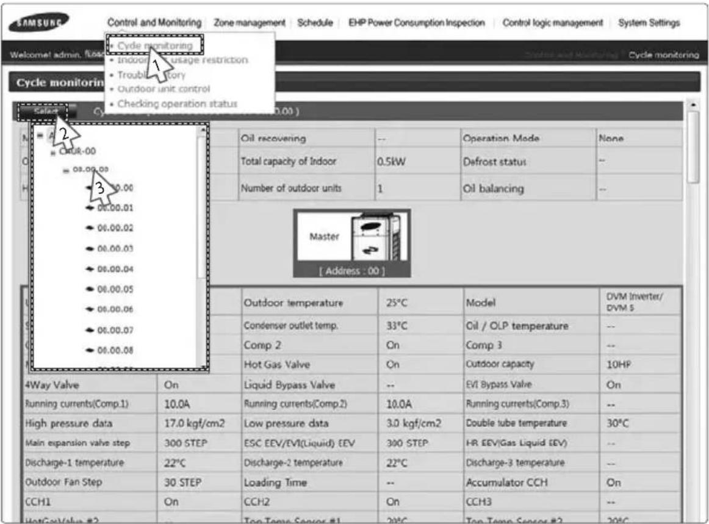
Task: Click the page scrollbar up arrow
Action: click(x=693, y=105)
